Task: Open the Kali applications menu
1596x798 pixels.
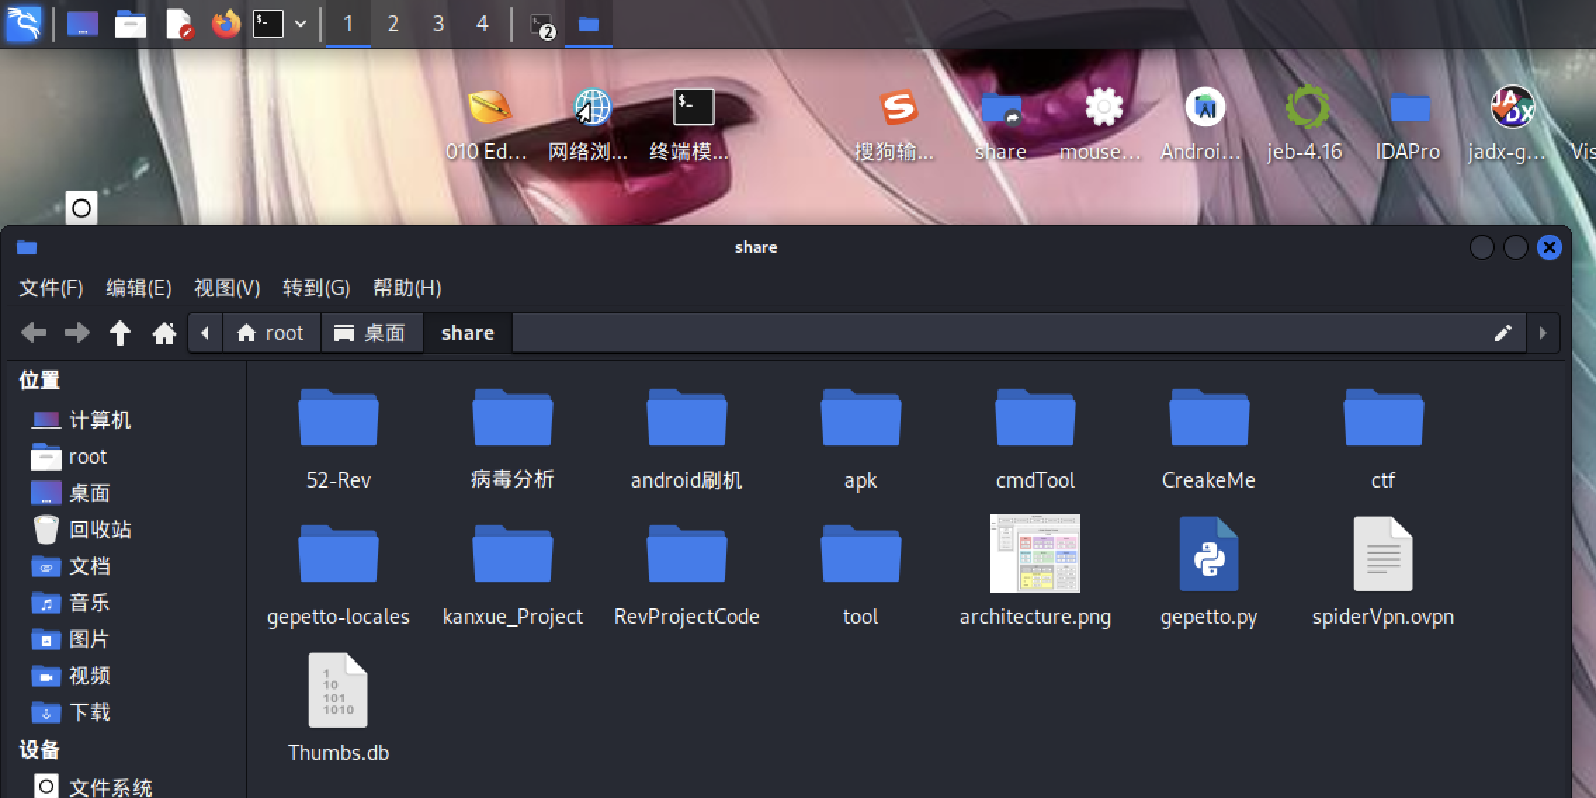Action: coord(24,24)
